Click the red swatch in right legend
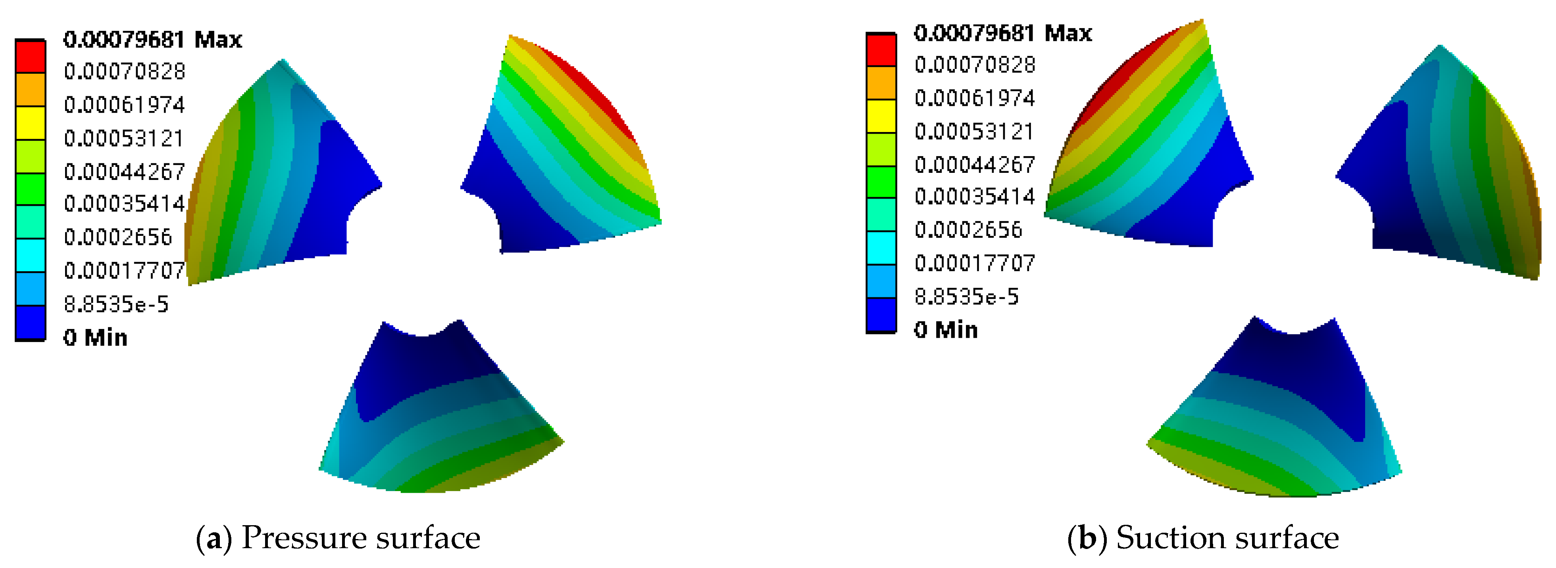Screen dimensions: 1556x568 (881, 50)
